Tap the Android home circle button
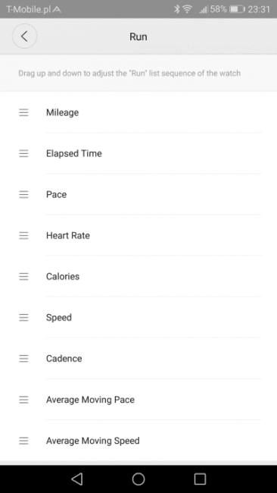Screen dimensions: 277x493 point(138,479)
